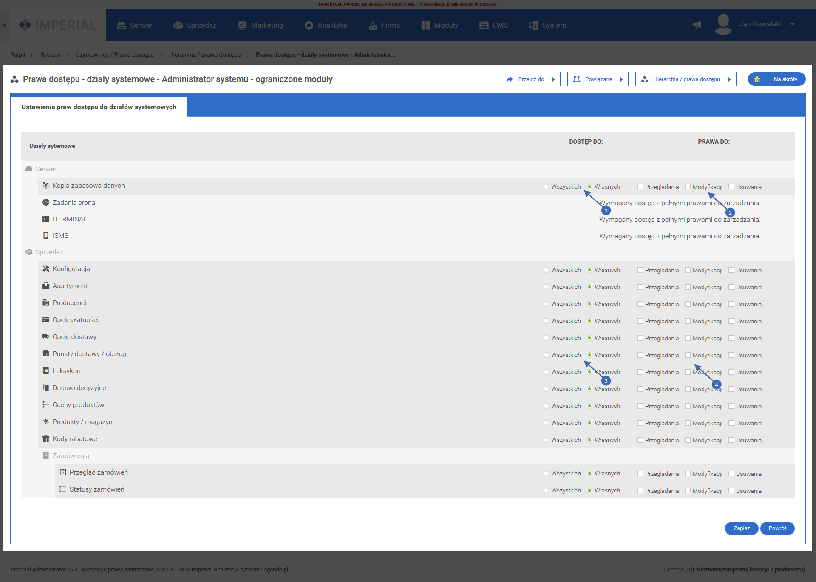The image size is (816, 582).
Task: Click the Kopia zapasowa danych icon
Action: pos(46,186)
